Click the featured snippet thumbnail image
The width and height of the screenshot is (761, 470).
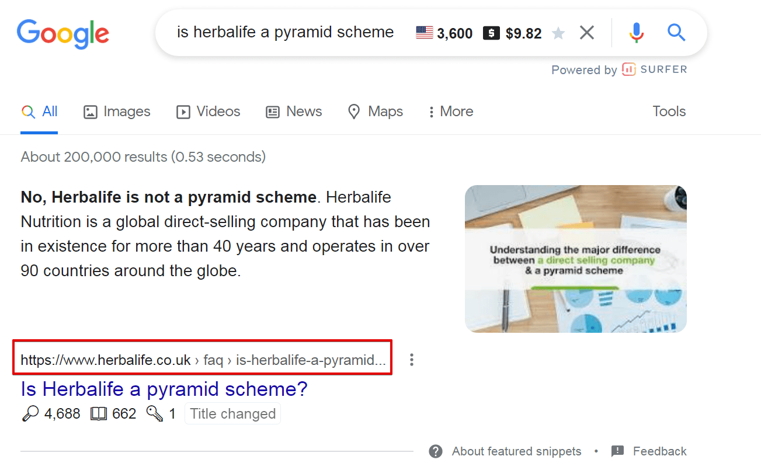(x=575, y=259)
